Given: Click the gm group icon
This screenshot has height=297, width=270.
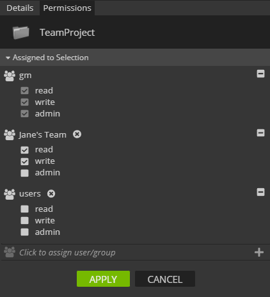Looking at the screenshot, I should [x=10, y=76].
